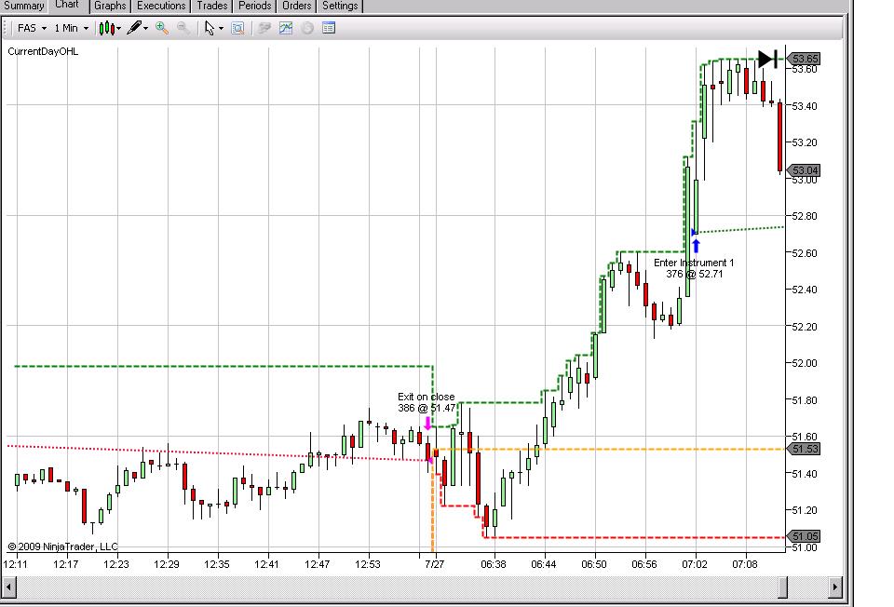Expand the cursor type dropdown arrow
The height and width of the screenshot is (607, 894).
click(222, 29)
